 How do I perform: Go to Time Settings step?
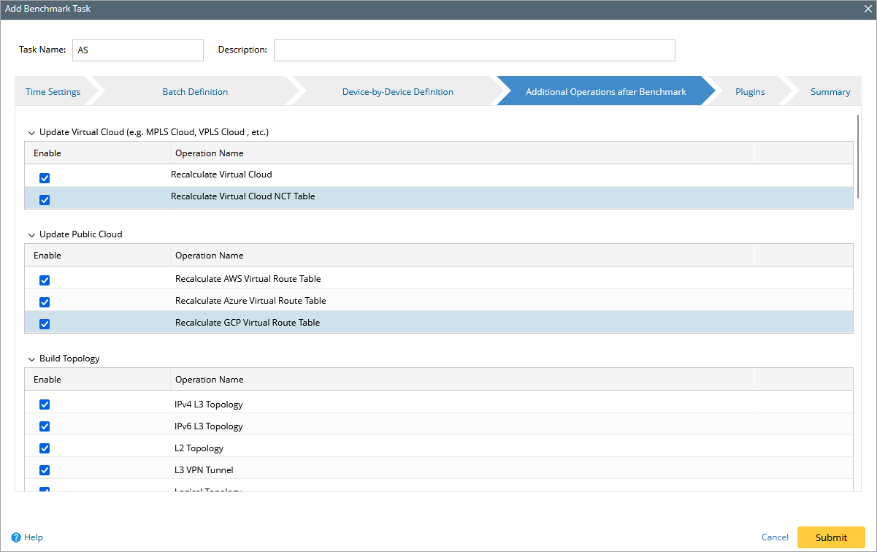[53, 92]
